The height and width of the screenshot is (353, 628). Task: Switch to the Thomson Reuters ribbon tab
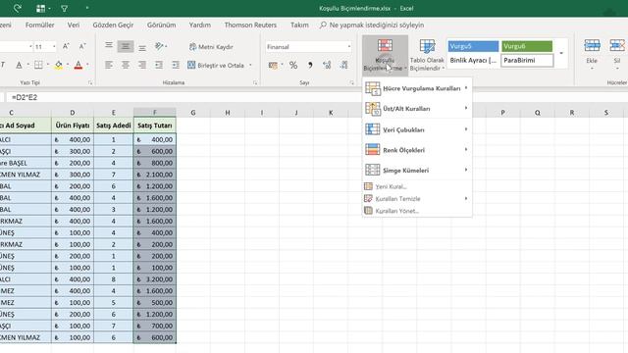250,25
